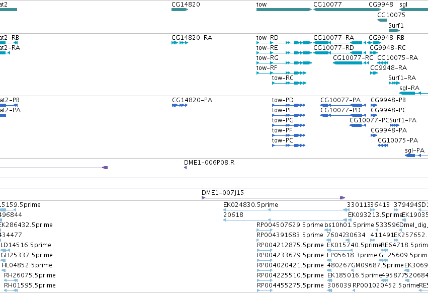Click the CG9948-PA protein label
Image resolution: width=428 pixels, height=293 pixels.
pos(389,131)
